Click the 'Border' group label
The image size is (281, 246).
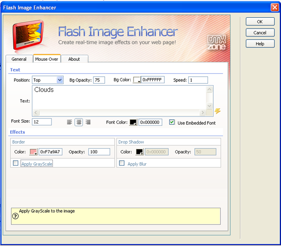[x=19, y=142]
